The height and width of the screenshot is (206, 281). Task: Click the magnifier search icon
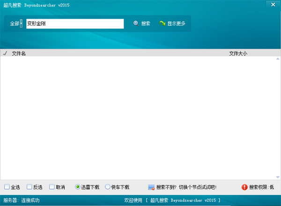coord(136,23)
